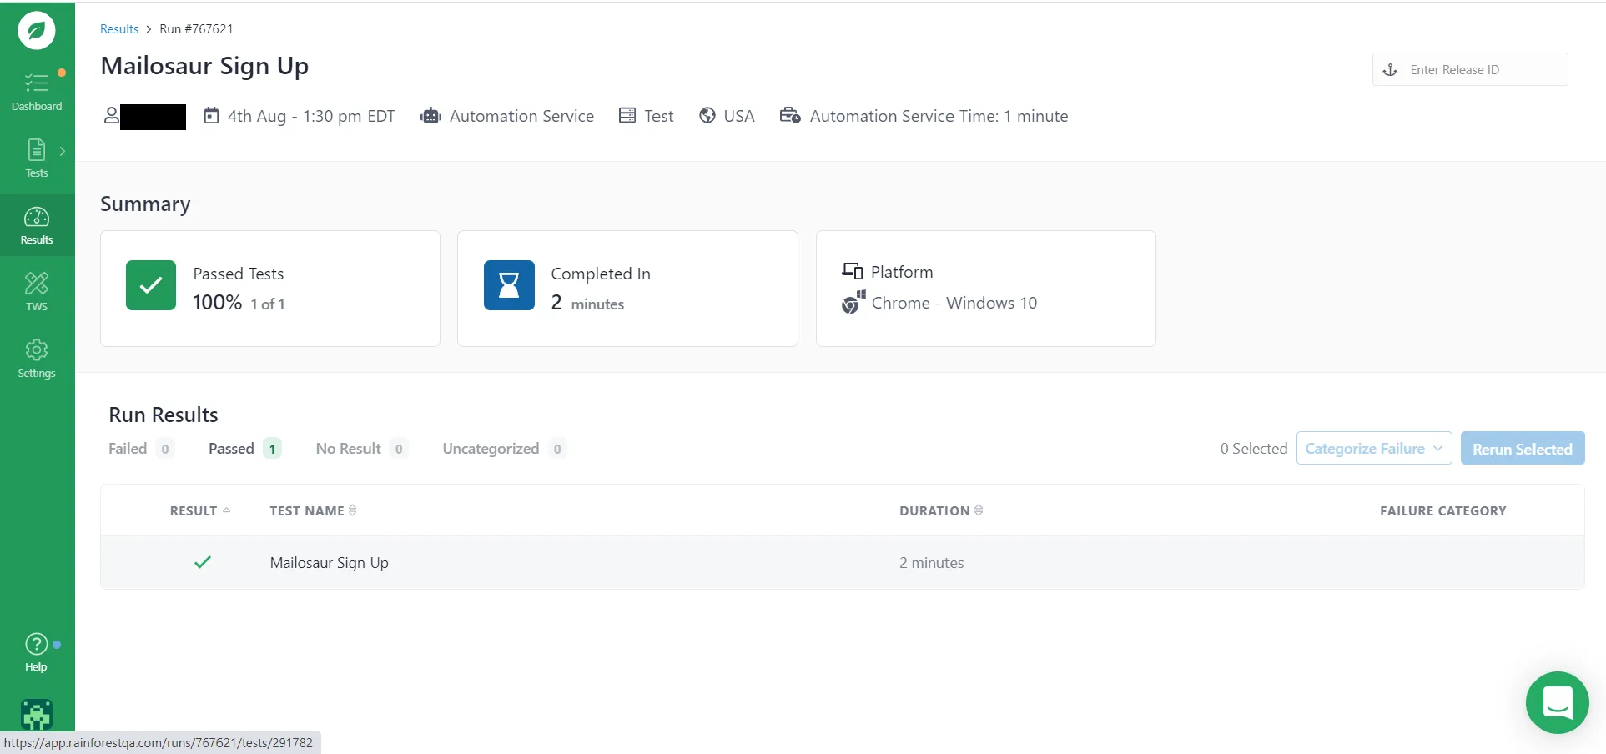Open Settings gear in sidebar
The image size is (1606, 754).
click(36, 358)
